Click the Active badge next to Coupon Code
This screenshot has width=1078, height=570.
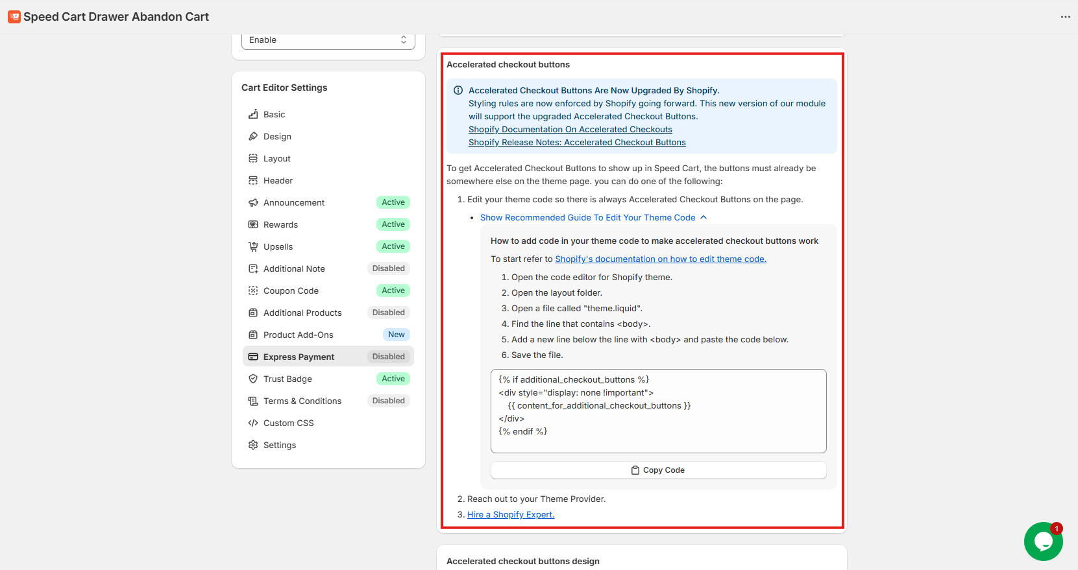click(x=393, y=291)
